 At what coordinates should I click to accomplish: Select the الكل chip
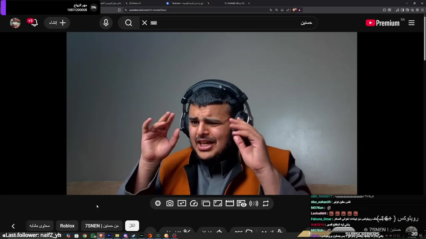tap(132, 226)
